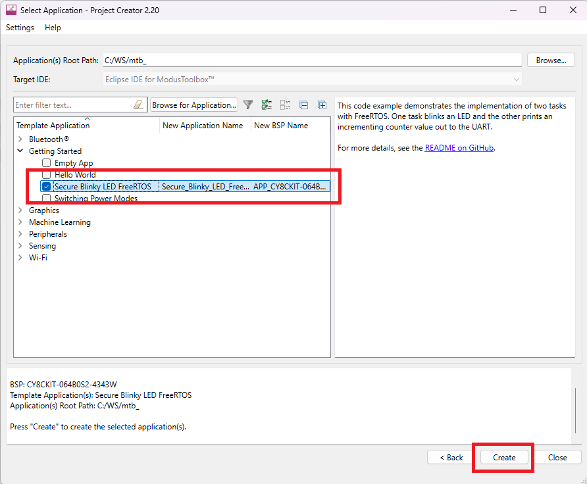Tick the Switching Power Modes checkbox
Image resolution: width=587 pixels, height=484 pixels.
pyautogui.click(x=47, y=198)
